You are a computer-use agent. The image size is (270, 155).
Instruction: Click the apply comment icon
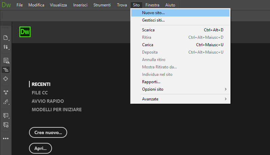[x=6, y=116]
